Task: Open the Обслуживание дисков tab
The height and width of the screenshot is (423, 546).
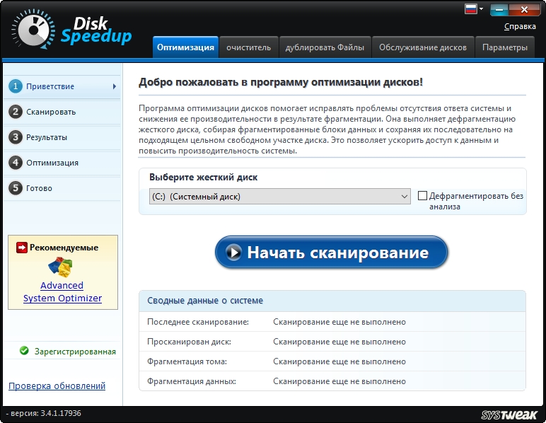Action: (422, 47)
